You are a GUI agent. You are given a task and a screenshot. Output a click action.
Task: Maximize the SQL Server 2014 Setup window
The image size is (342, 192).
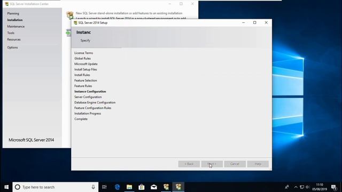[255, 22]
